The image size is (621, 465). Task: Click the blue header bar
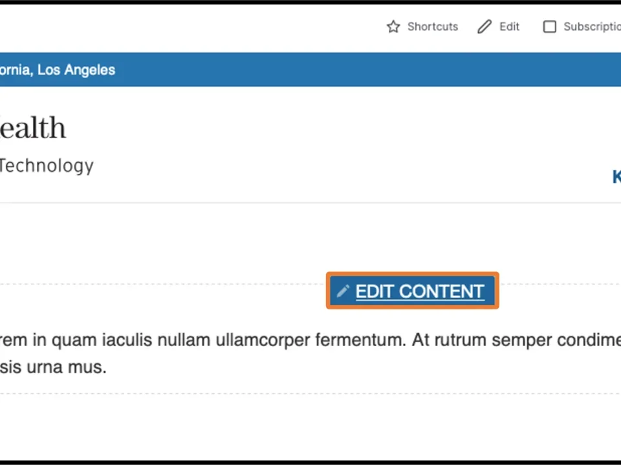310,69
